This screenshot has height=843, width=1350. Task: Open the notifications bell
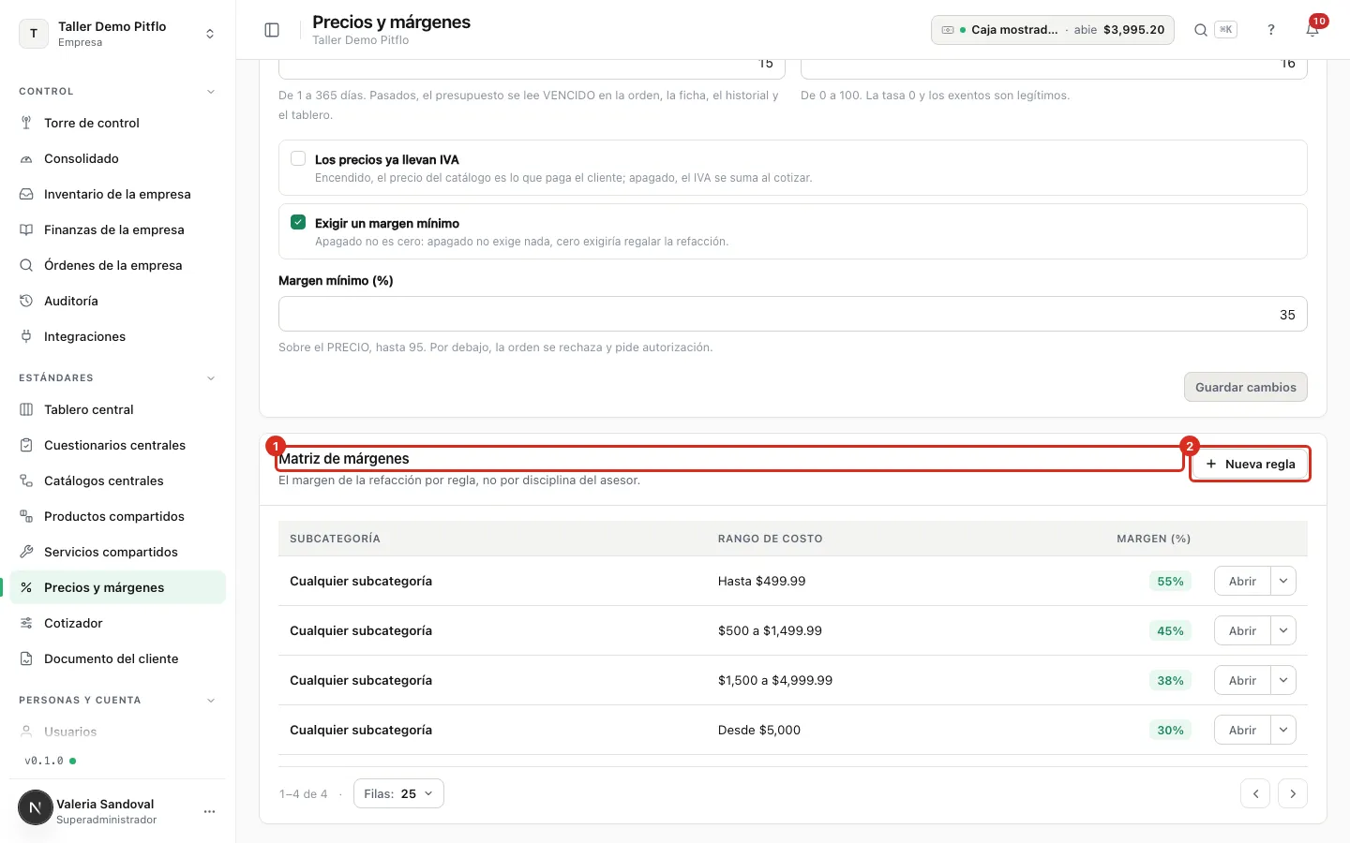pos(1312,30)
